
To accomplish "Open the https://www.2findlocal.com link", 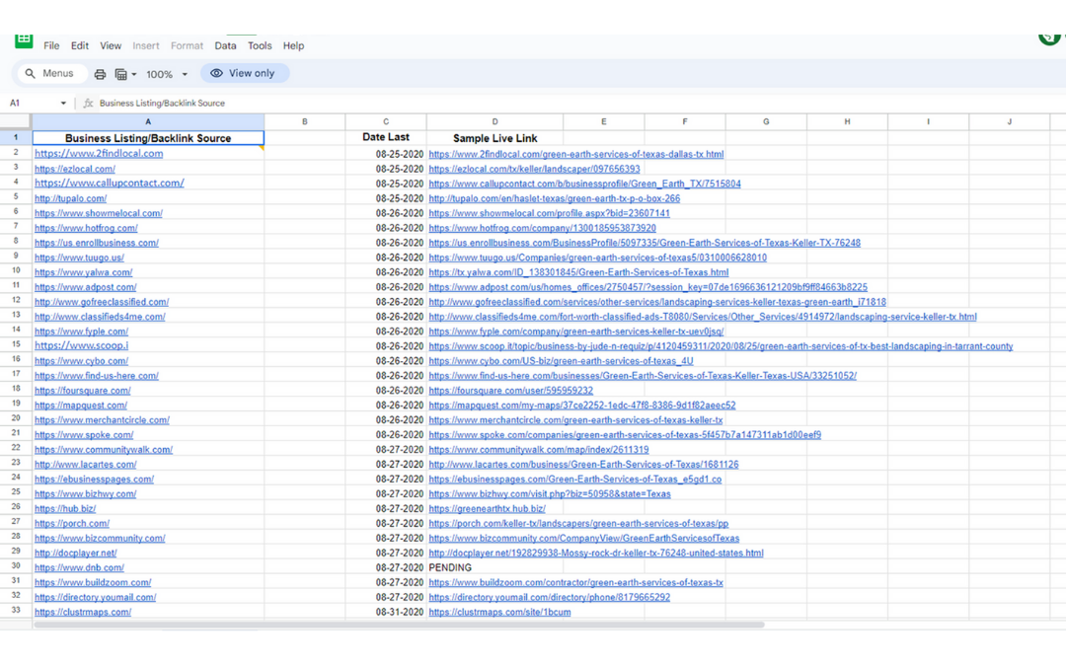I will coord(99,154).
